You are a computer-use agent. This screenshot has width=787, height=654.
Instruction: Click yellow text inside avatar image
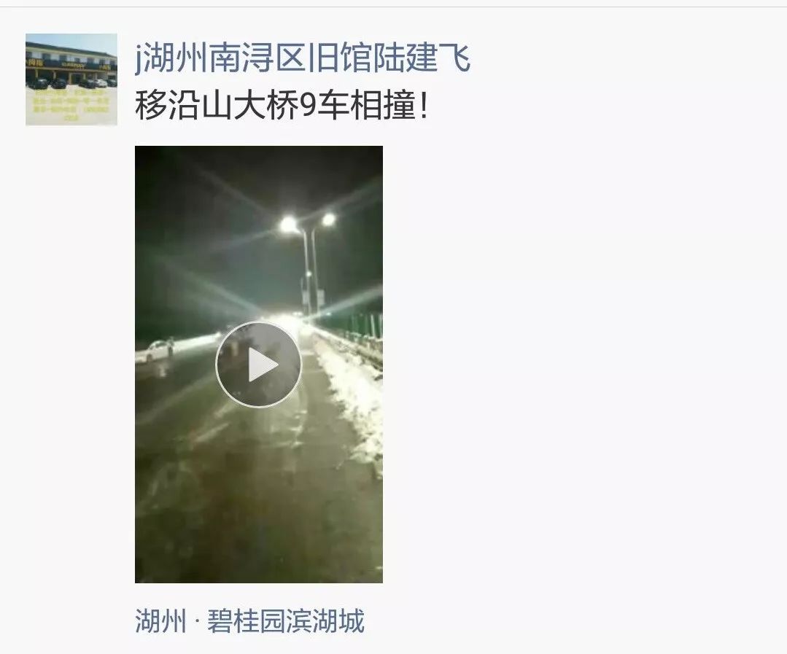pos(71,106)
